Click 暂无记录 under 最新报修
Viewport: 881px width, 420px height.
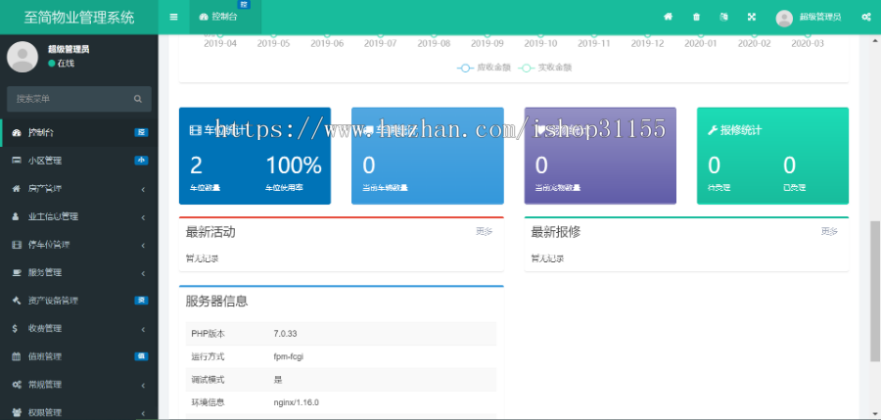click(547, 258)
